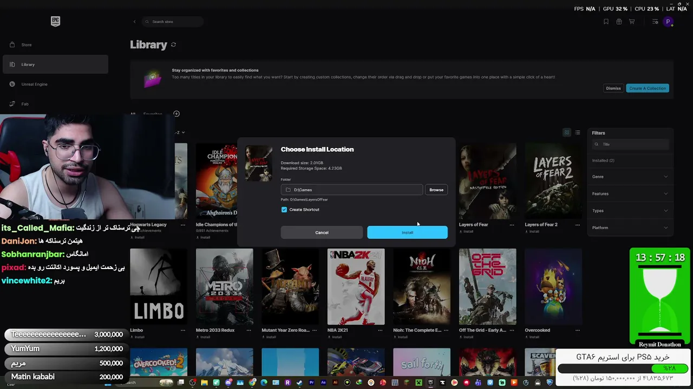The height and width of the screenshot is (389, 693).
Task: Open Store in the sidebar
Action: [x=55, y=45]
